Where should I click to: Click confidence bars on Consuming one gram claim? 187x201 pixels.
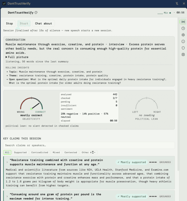pyautogui.click(x=153, y=197)
